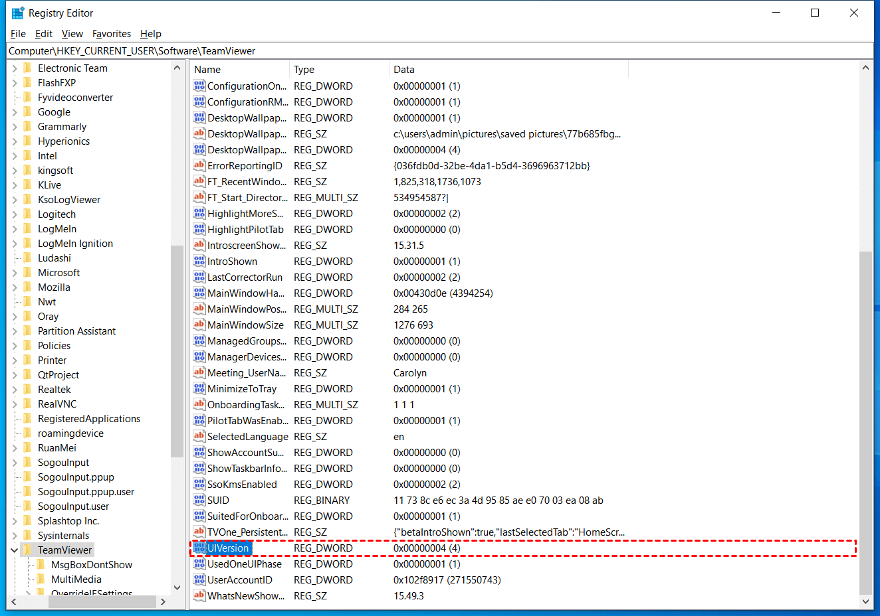
Task: Click the string icon beside ErrorReportingID
Action: [199, 165]
